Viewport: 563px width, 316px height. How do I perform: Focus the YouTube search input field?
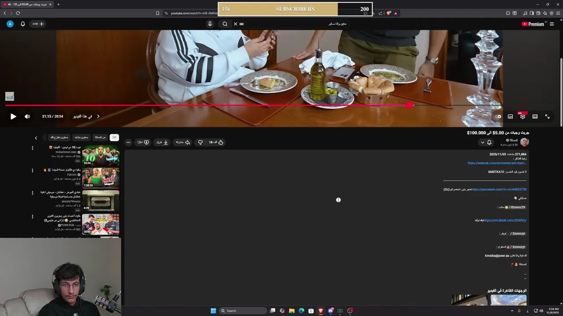[x=295, y=24]
